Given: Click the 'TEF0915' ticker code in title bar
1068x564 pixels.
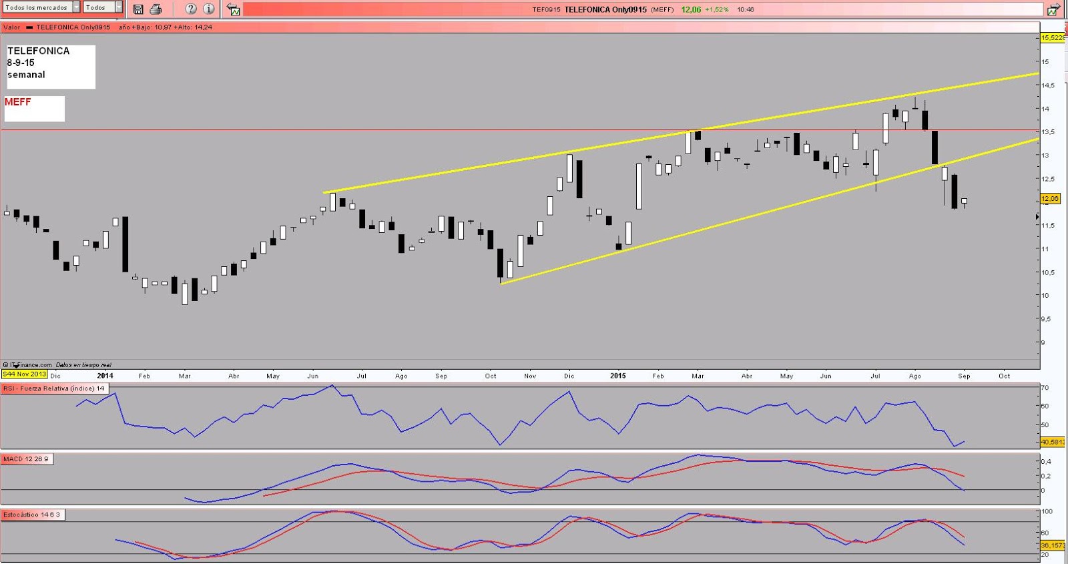Looking at the screenshot, I should [x=546, y=9].
